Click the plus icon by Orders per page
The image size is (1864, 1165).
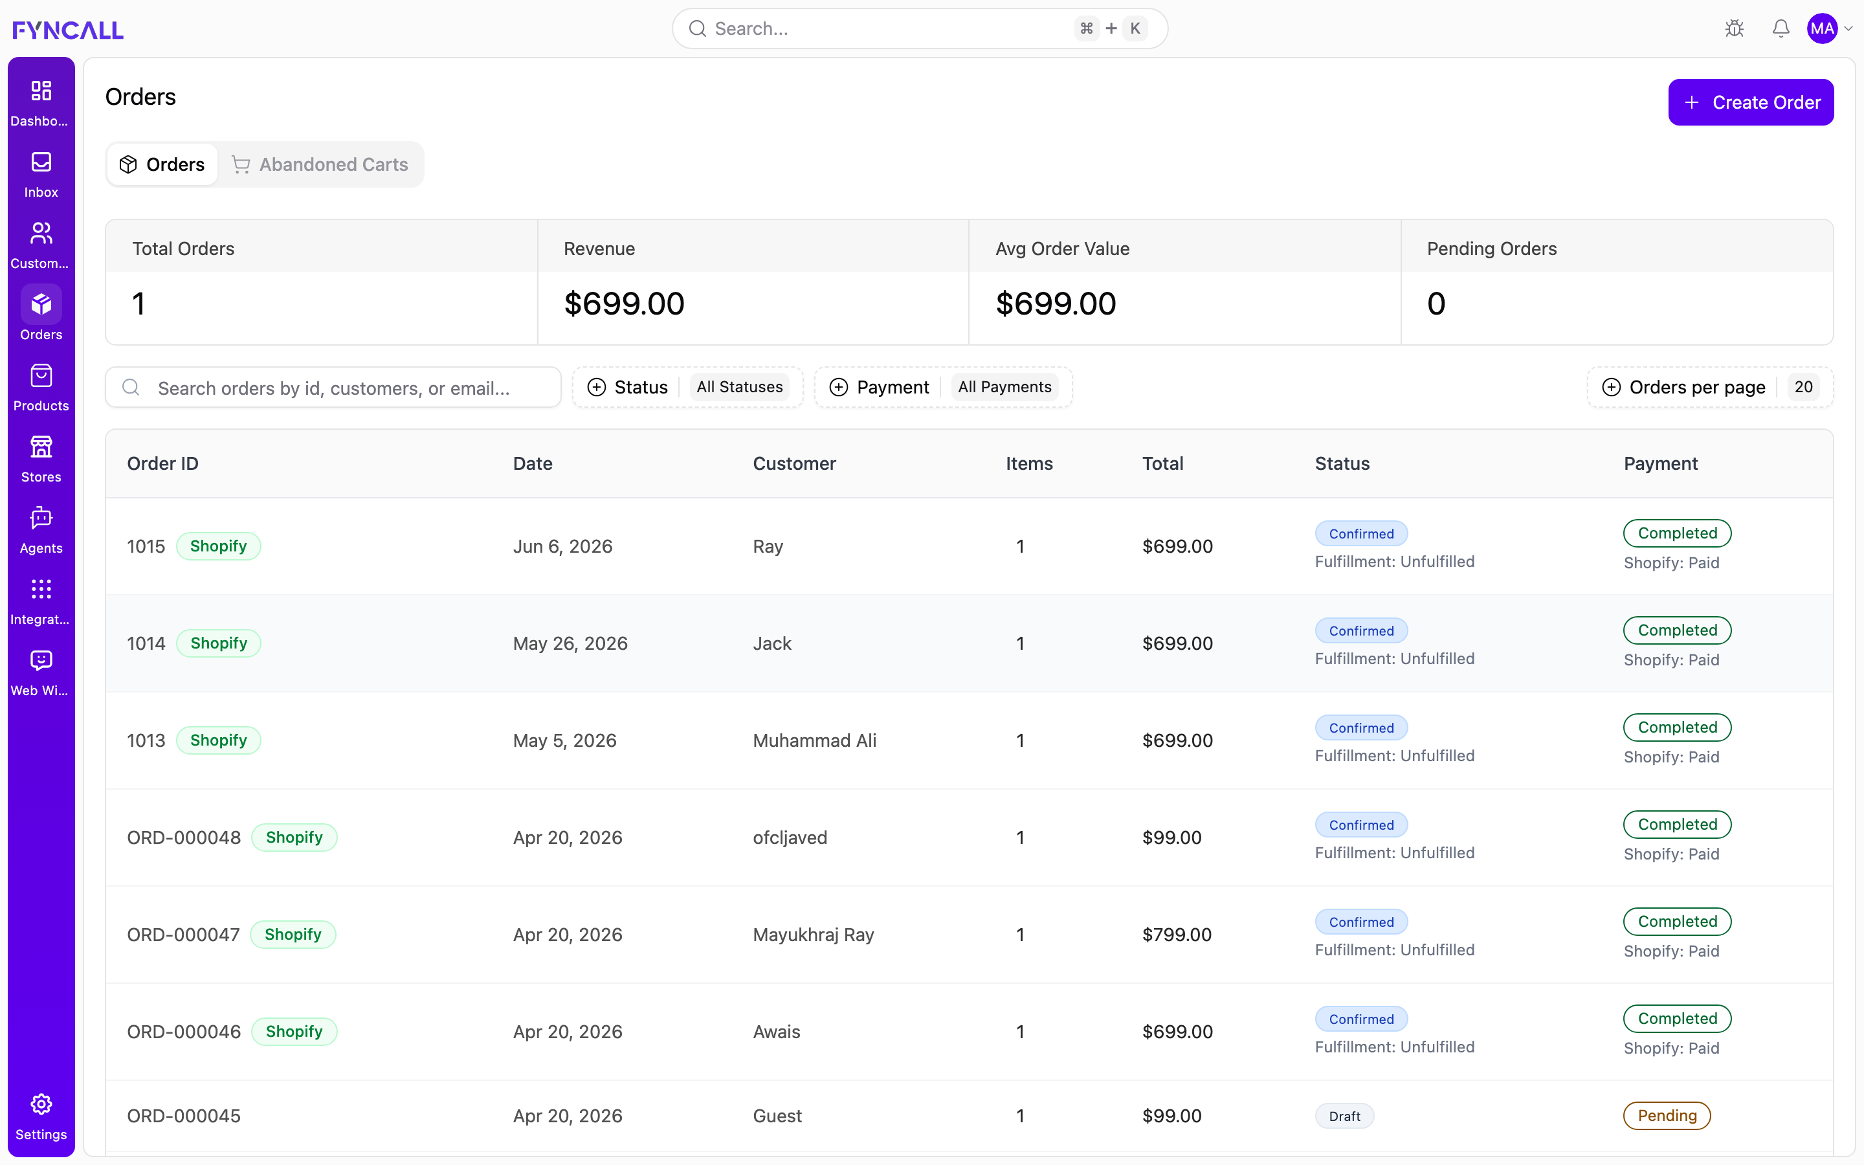(x=1612, y=387)
